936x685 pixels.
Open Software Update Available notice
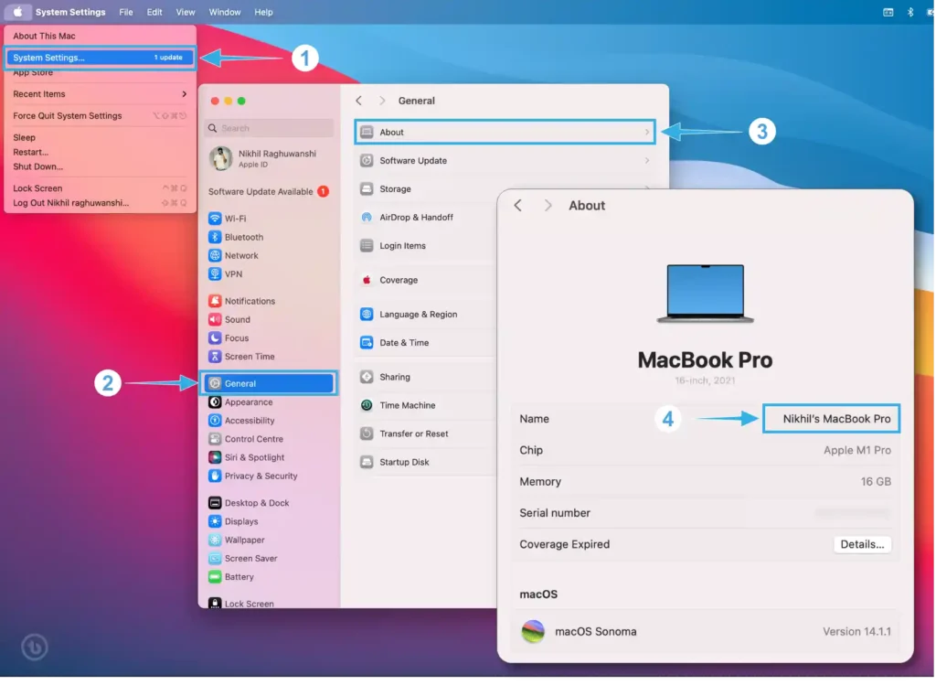pos(269,192)
